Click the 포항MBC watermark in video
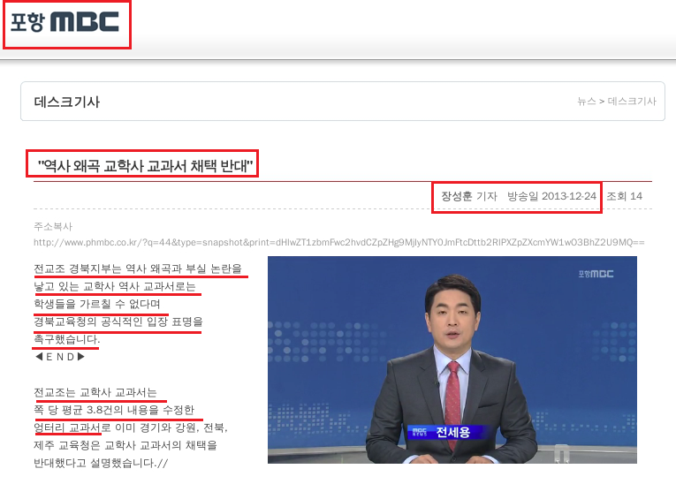The width and height of the screenshot is (676, 484). 596,274
